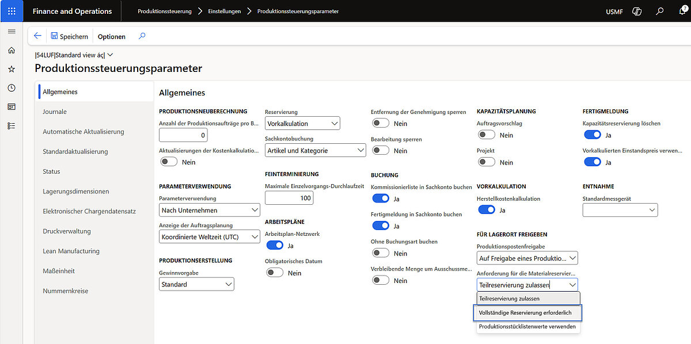The image size is (691, 344).
Task: Click the back arrow in the toolbar
Action: coord(37,36)
